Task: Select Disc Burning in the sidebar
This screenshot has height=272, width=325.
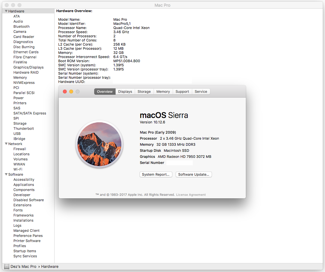Action: pos(24,47)
